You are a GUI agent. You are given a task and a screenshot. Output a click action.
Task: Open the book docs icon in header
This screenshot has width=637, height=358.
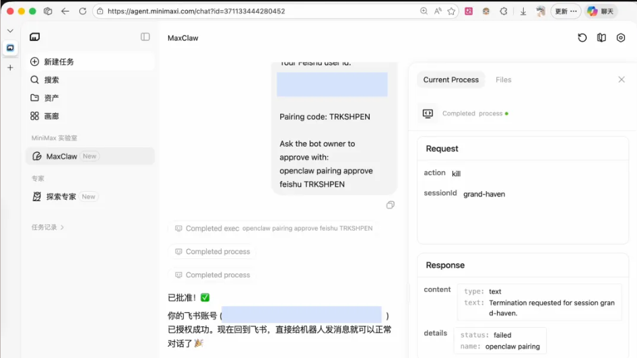coord(601,38)
